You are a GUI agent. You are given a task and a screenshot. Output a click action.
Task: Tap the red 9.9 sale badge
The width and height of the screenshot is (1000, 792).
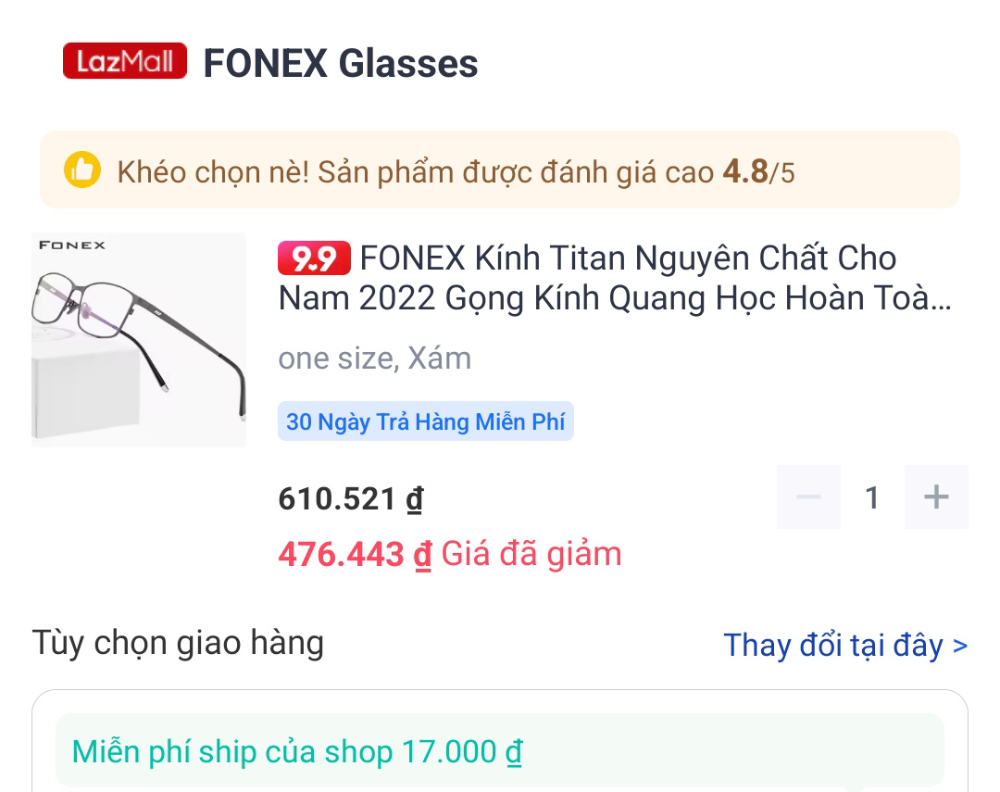click(314, 258)
